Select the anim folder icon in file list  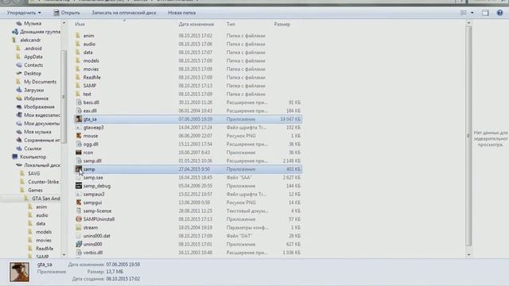(78, 35)
